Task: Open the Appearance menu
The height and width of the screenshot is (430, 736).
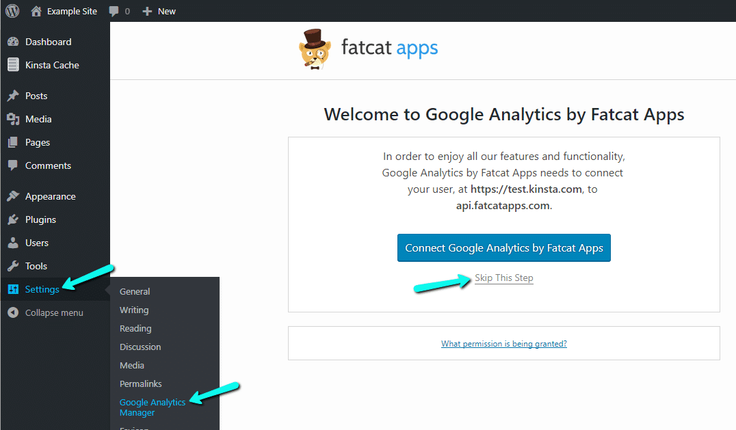Action: coord(50,196)
